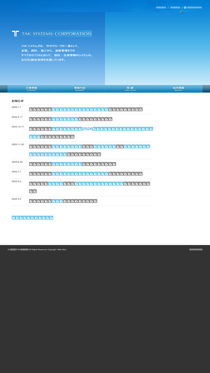Open the short blue link dated 2025.4.4

(57, 201)
